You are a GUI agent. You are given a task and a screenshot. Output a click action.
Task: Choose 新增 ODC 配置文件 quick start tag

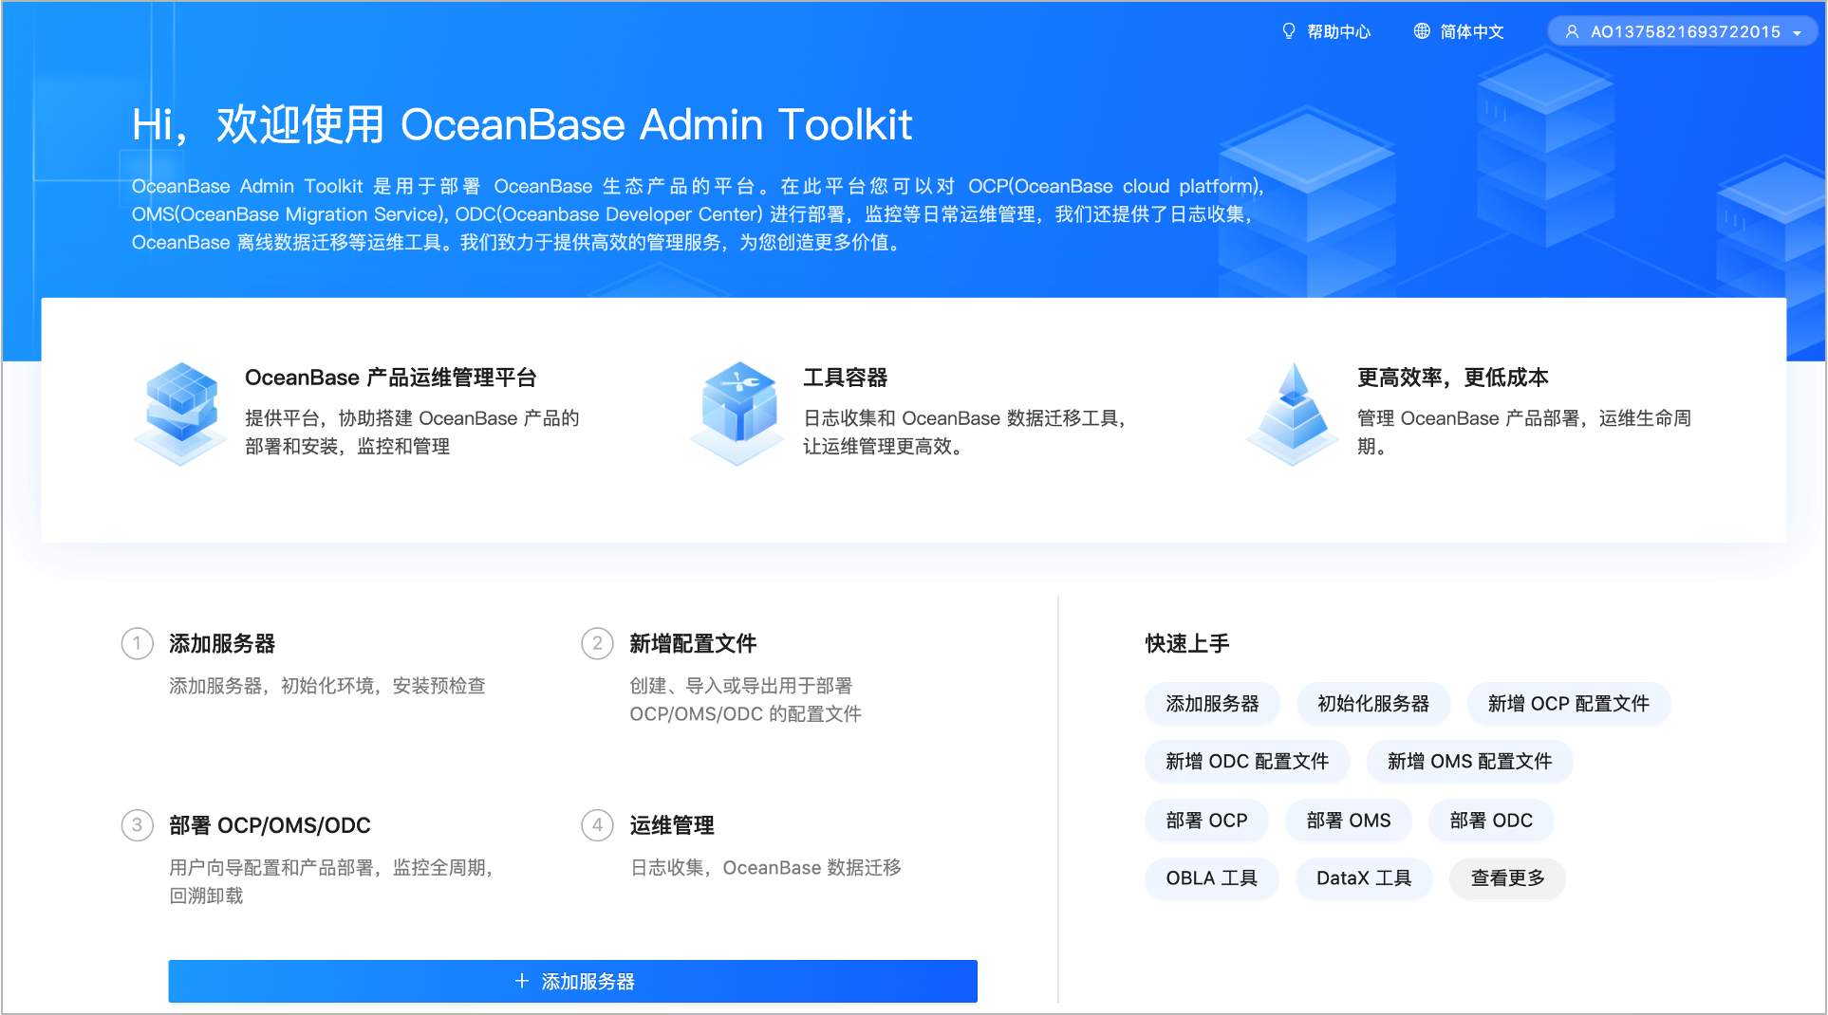click(1247, 762)
